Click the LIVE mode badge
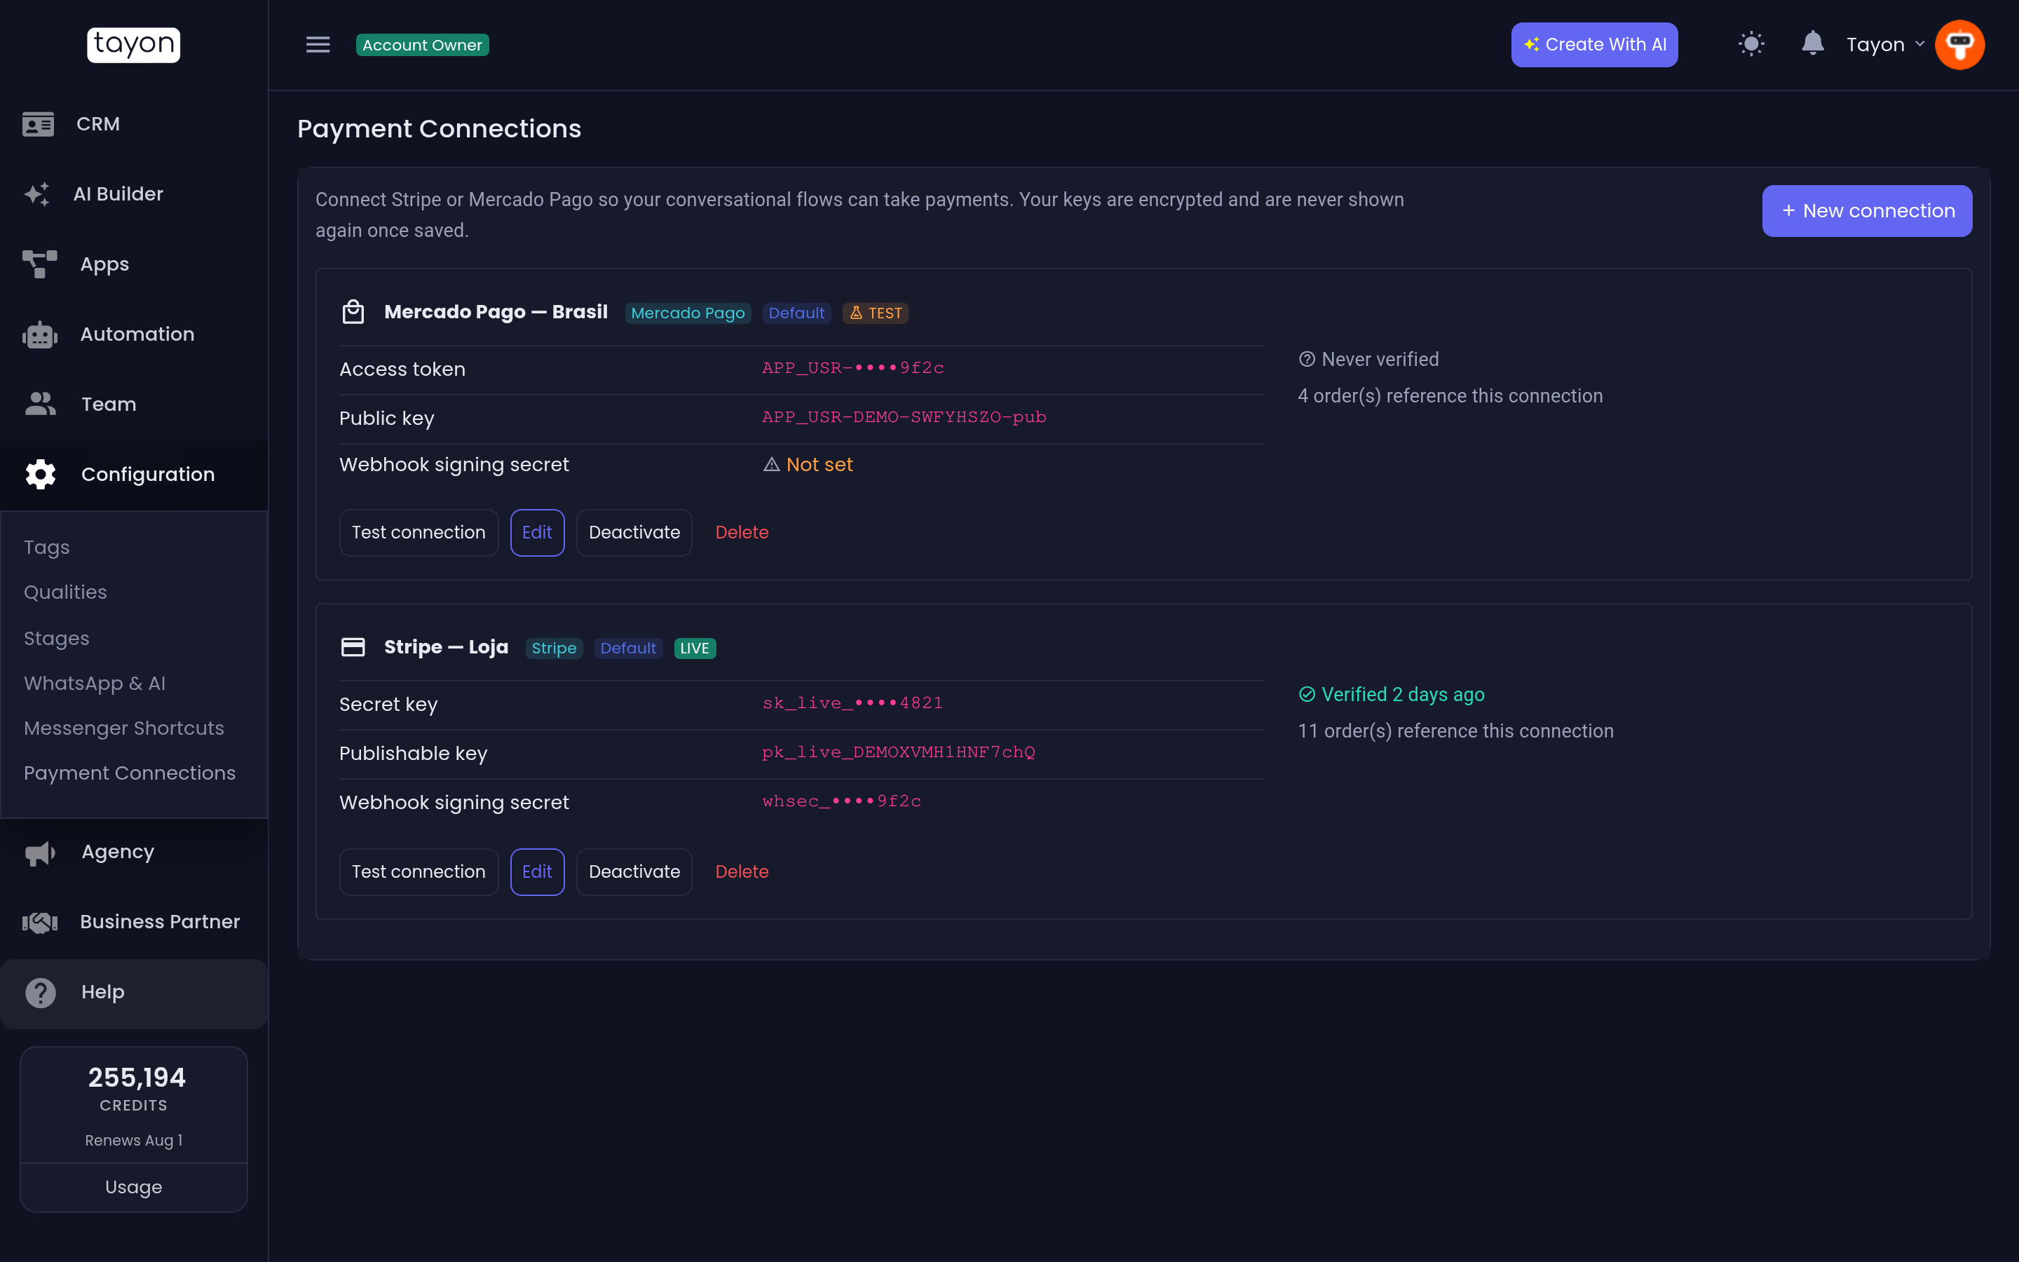Viewport: 2019px width, 1262px height. click(x=695, y=649)
